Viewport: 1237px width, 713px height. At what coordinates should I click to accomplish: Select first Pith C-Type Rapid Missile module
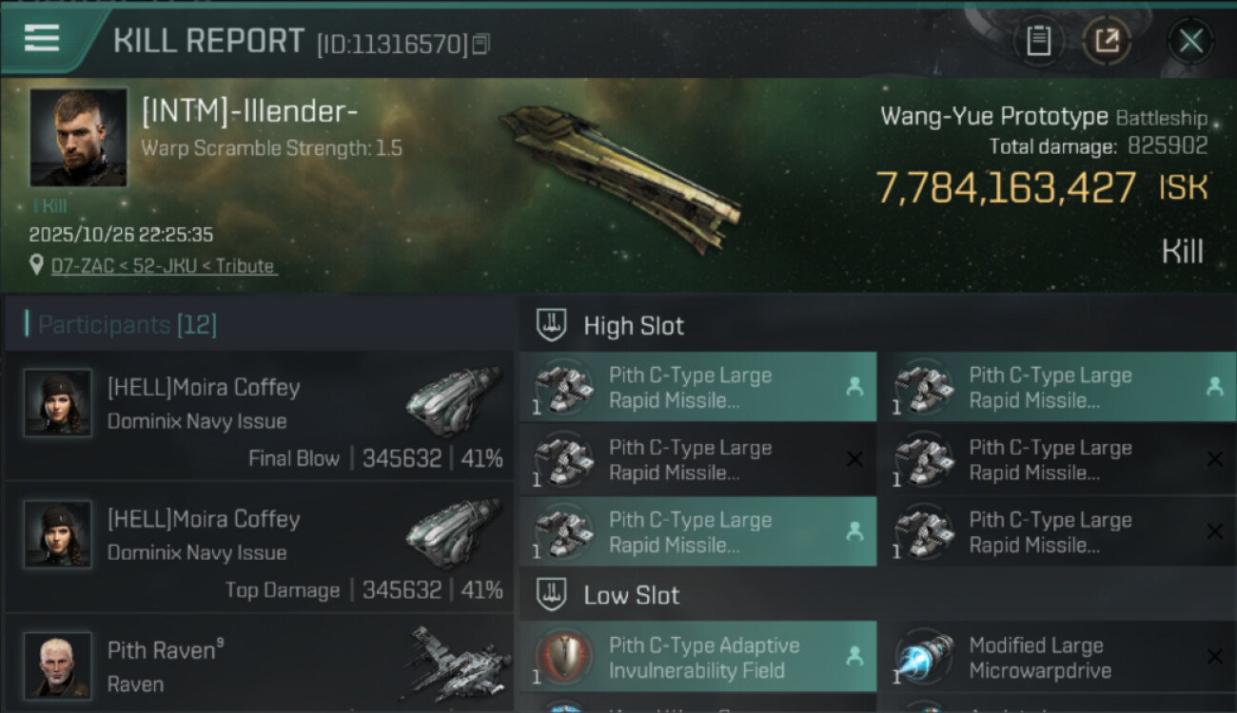pos(697,387)
